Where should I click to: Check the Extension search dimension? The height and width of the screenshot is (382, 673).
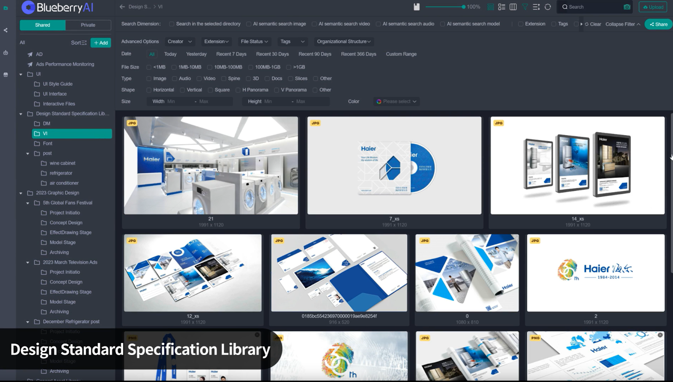521,24
